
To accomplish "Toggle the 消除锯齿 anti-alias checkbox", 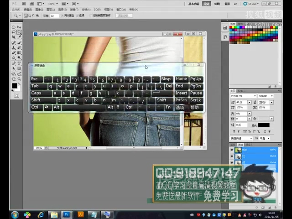I will point(62,16).
